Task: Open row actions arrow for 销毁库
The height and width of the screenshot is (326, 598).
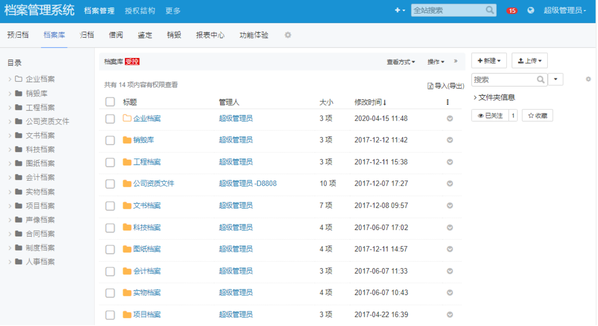Action: tap(450, 140)
